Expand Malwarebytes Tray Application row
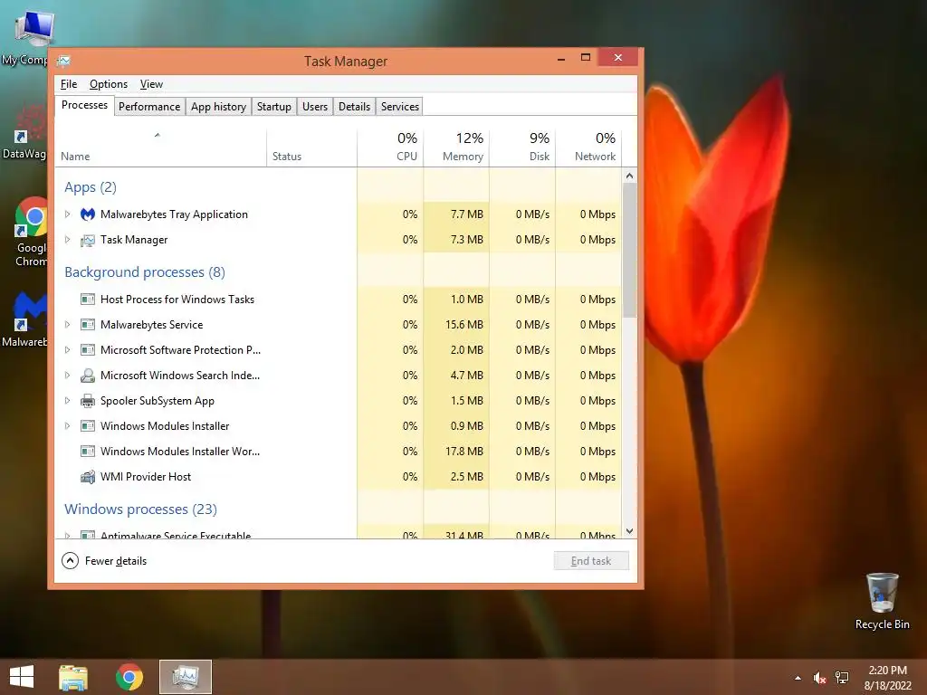 click(x=67, y=214)
